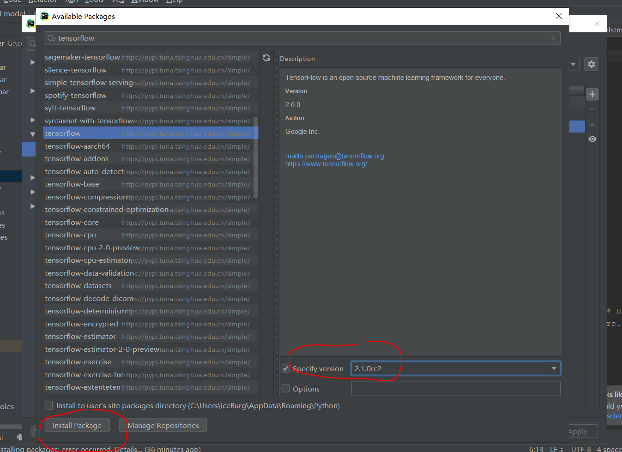Open the interpreter dropdown arrow in Settings window
The image size is (622, 452).
[x=573, y=64]
